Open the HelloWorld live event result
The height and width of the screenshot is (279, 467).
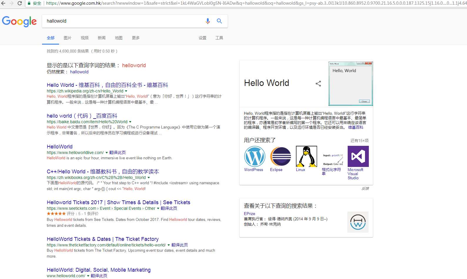tap(60, 147)
